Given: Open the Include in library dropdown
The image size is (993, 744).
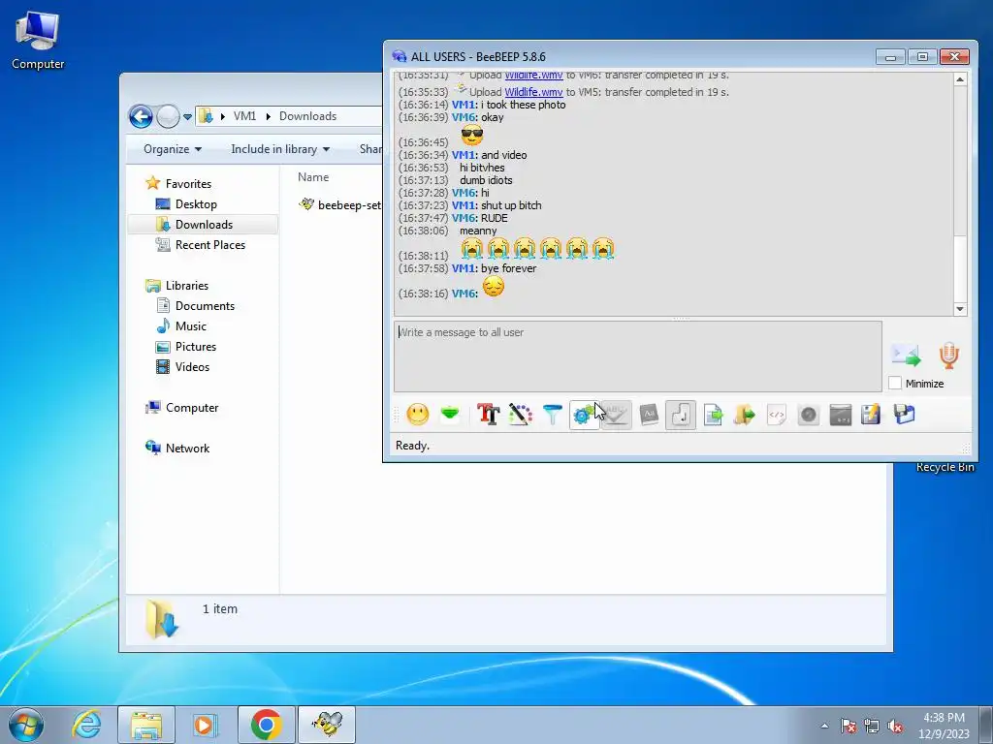Looking at the screenshot, I should 280,149.
